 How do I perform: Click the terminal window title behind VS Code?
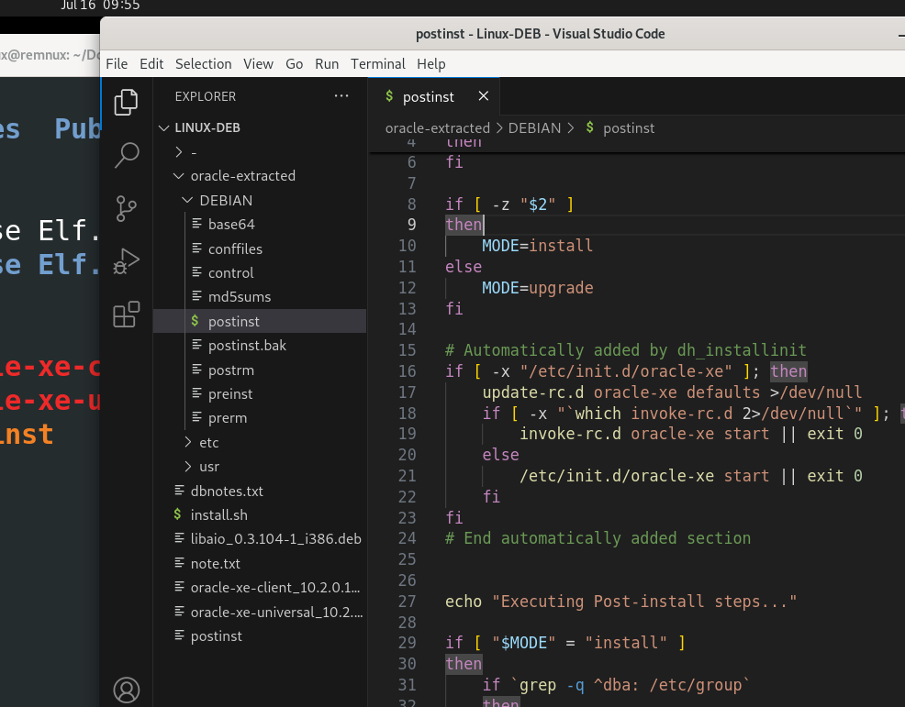tap(50, 55)
